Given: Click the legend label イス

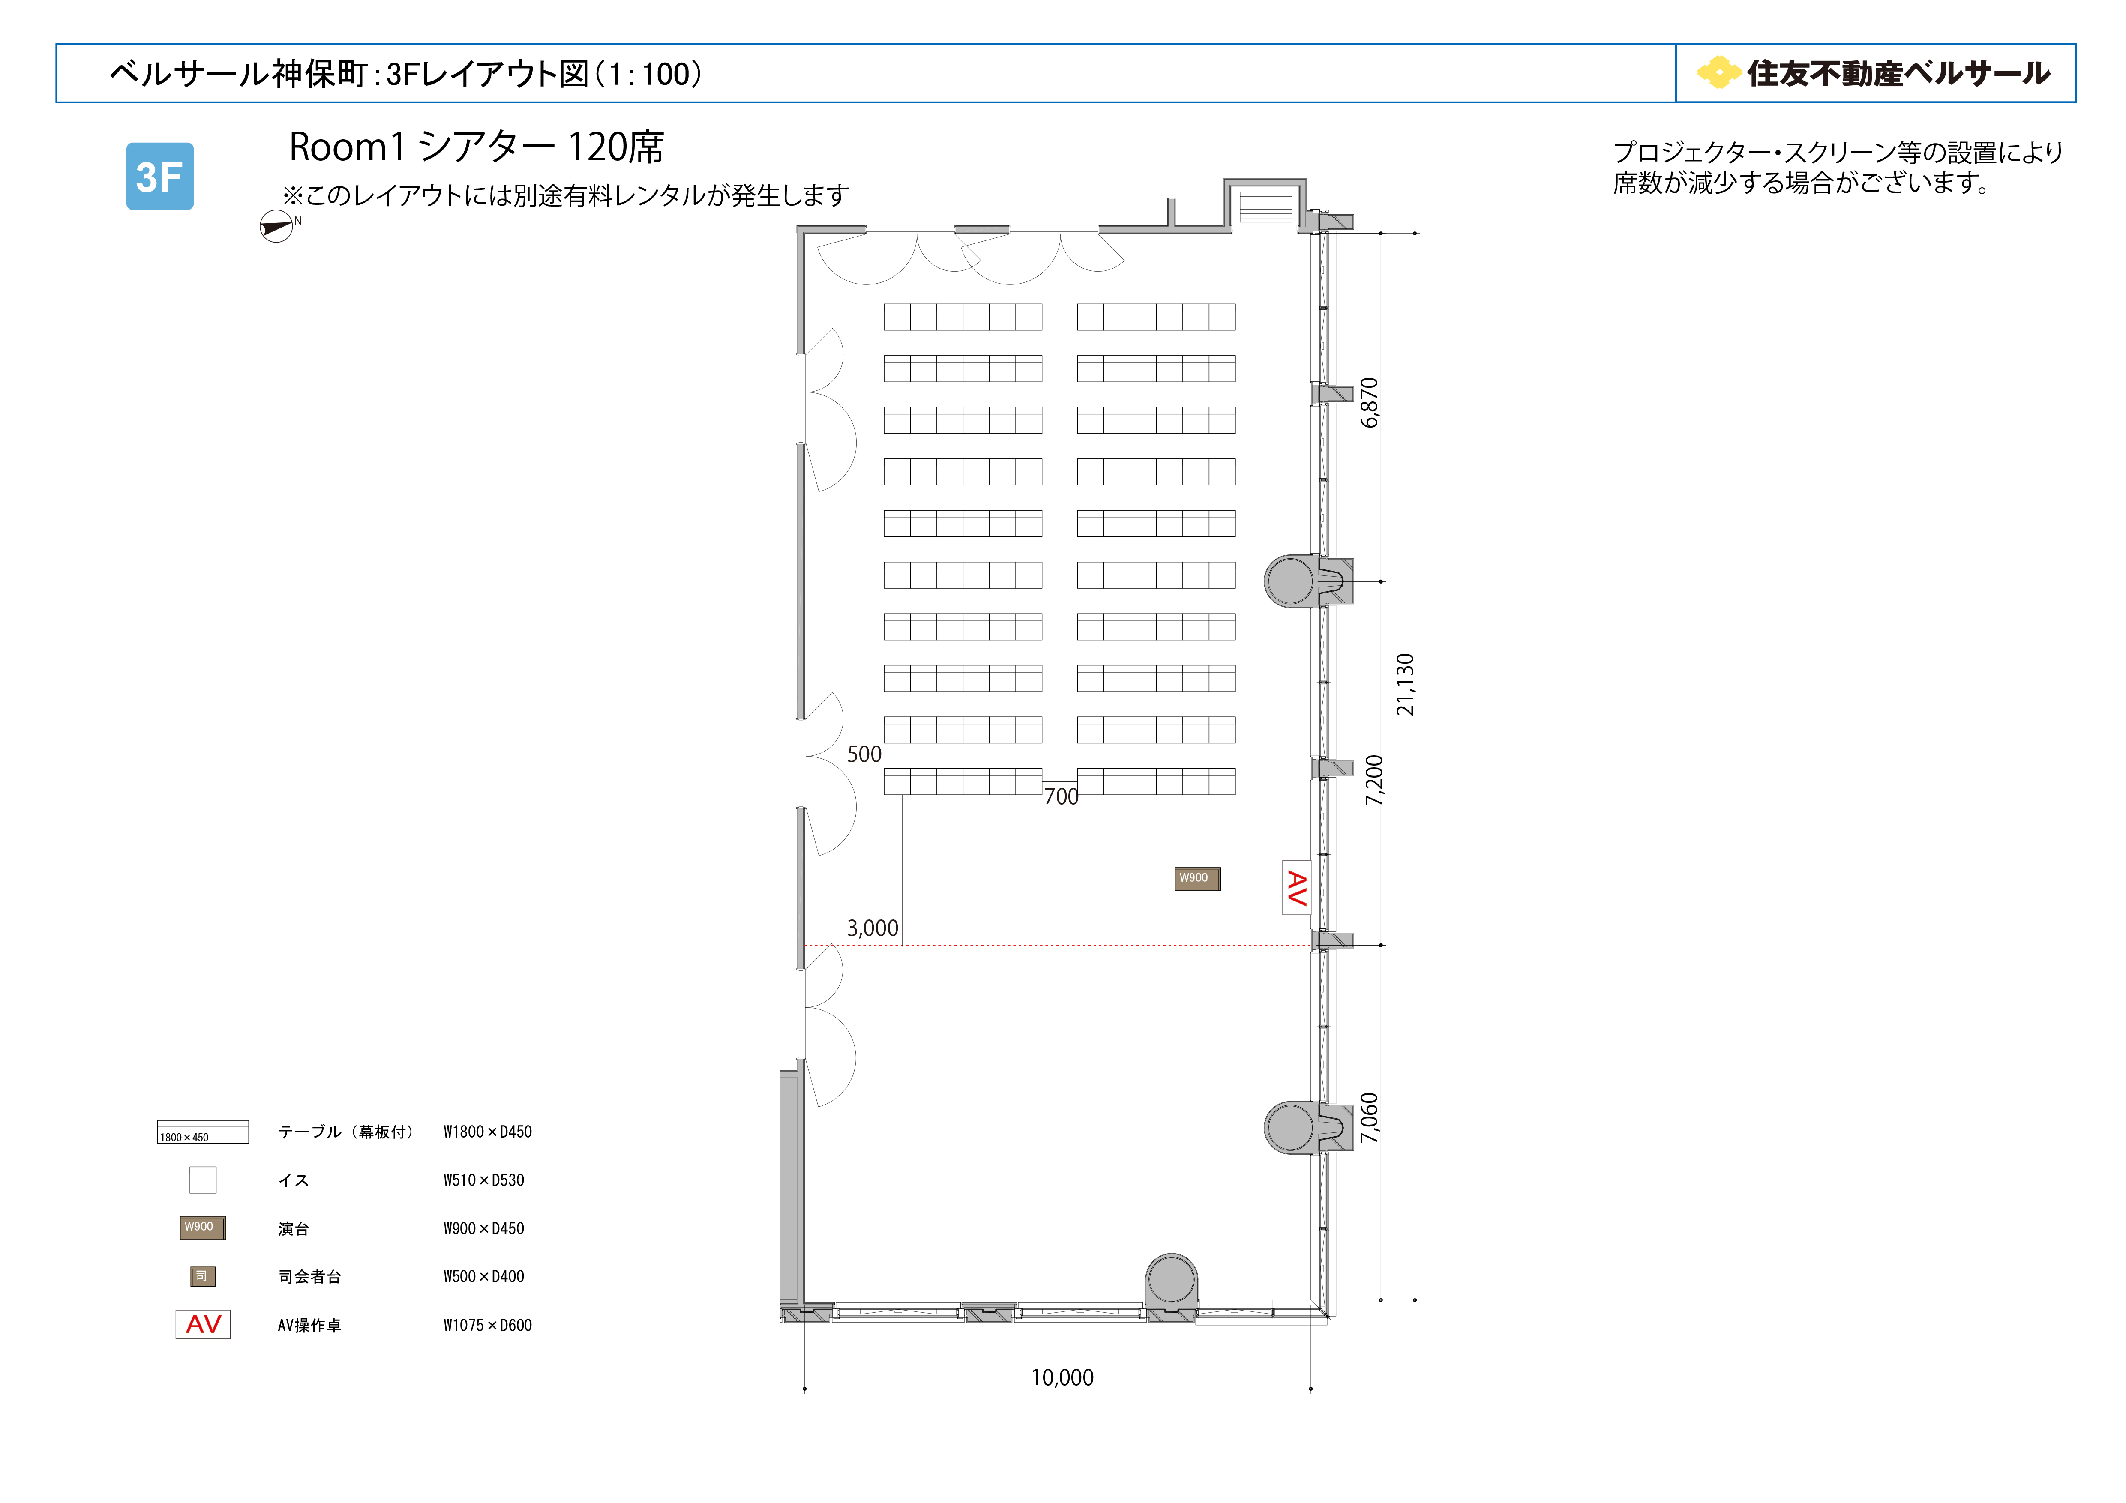Looking at the screenshot, I should 294,1180.
